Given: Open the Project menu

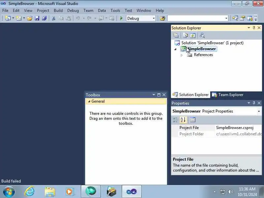Looking at the screenshot, I should (x=43, y=11).
